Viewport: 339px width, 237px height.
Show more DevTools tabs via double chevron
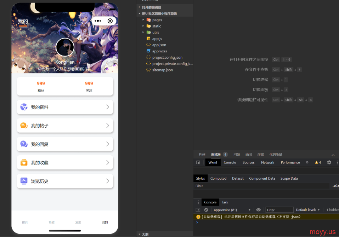307,162
